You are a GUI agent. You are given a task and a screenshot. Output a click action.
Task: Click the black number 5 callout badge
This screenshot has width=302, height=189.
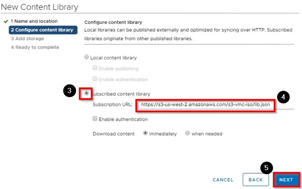tap(266, 168)
